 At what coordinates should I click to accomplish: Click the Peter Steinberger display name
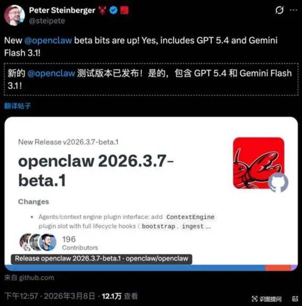pyautogui.click(x=62, y=11)
